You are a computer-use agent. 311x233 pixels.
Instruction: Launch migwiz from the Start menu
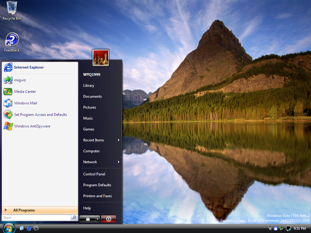coord(40,80)
